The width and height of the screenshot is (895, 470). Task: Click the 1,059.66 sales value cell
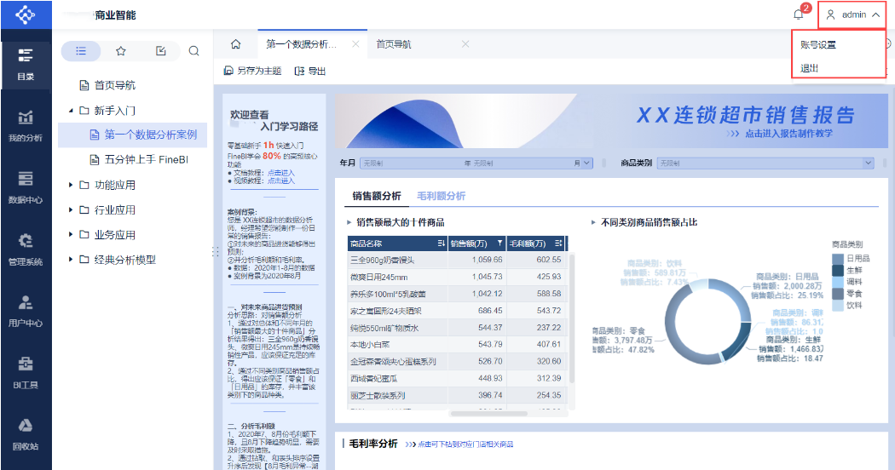(477, 260)
